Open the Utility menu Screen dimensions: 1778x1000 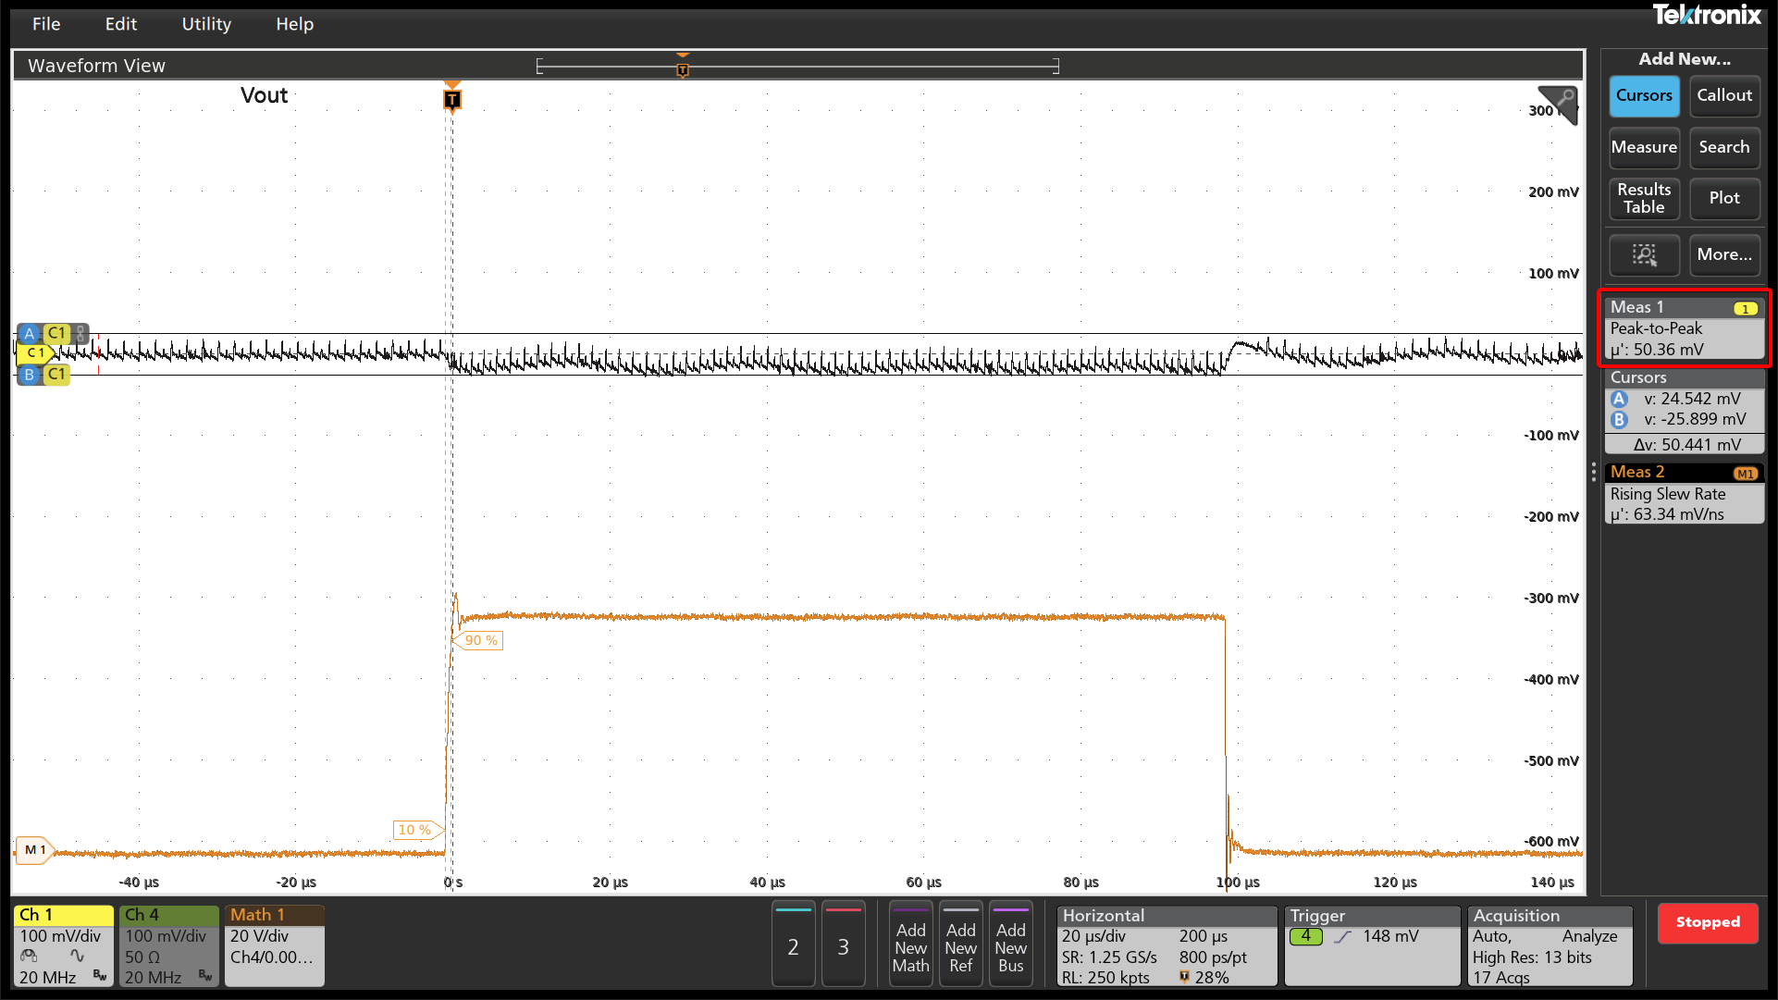206,24
